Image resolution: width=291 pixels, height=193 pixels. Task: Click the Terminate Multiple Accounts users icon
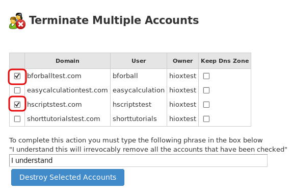point(17,21)
